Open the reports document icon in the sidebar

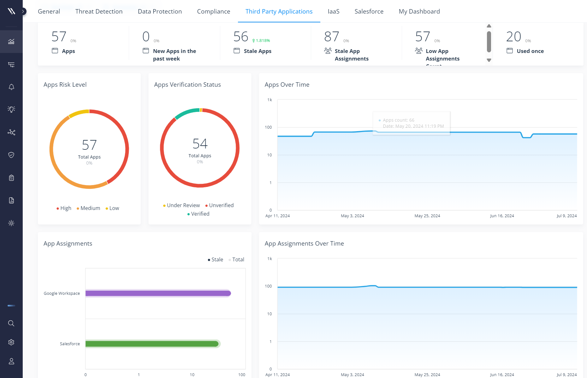(11, 201)
